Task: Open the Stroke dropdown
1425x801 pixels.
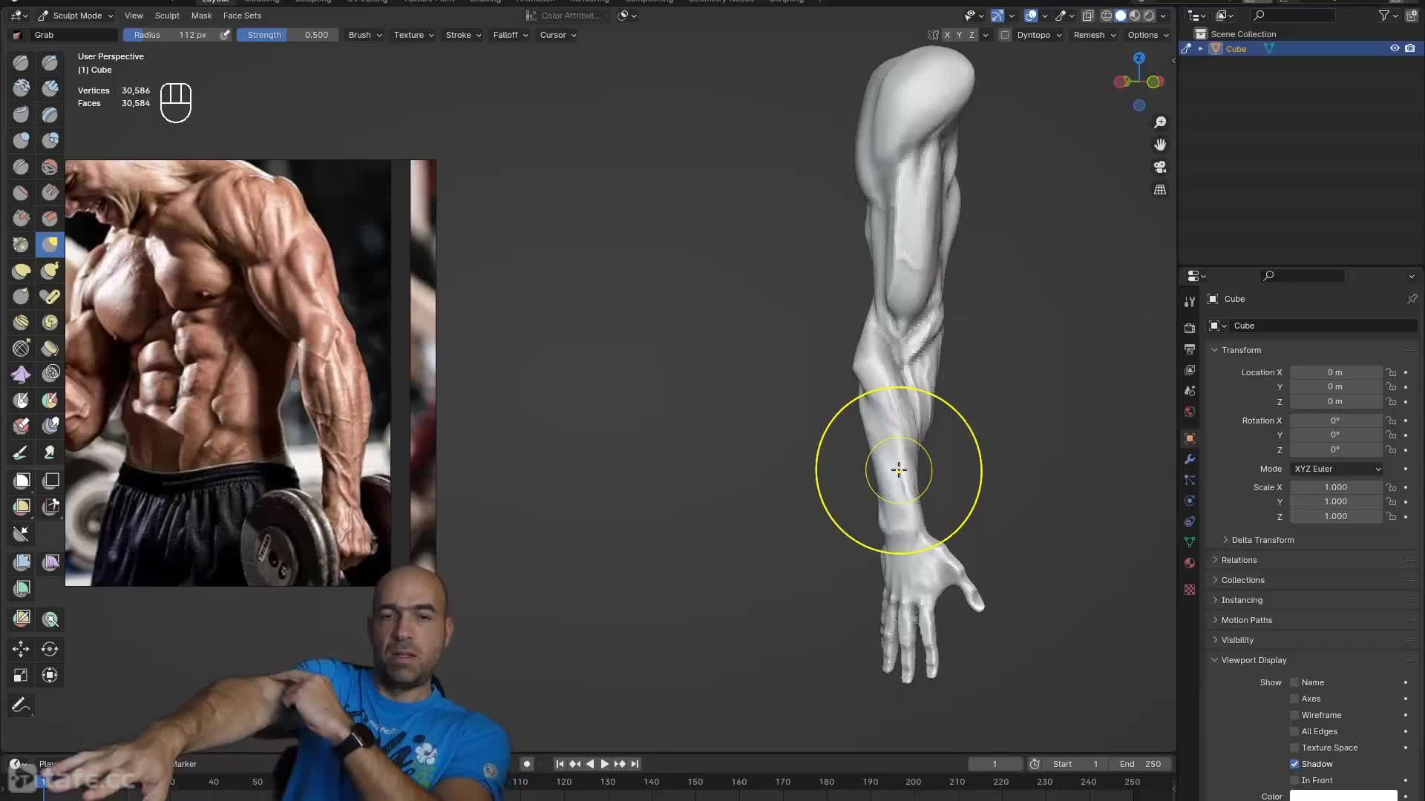Action: point(464,35)
